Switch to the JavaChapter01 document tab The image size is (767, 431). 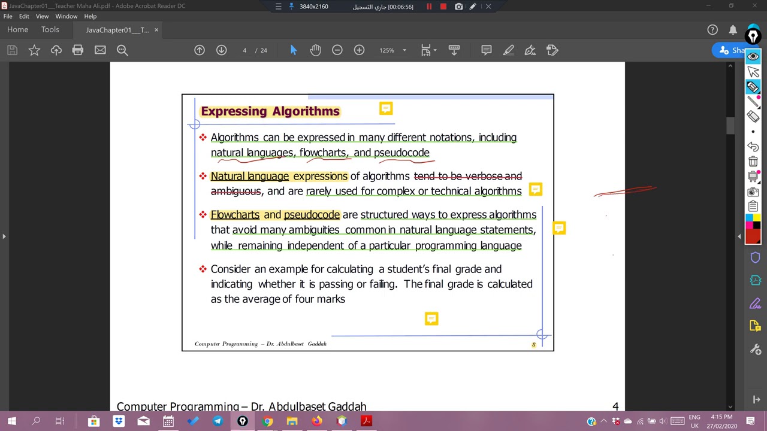[x=117, y=30]
